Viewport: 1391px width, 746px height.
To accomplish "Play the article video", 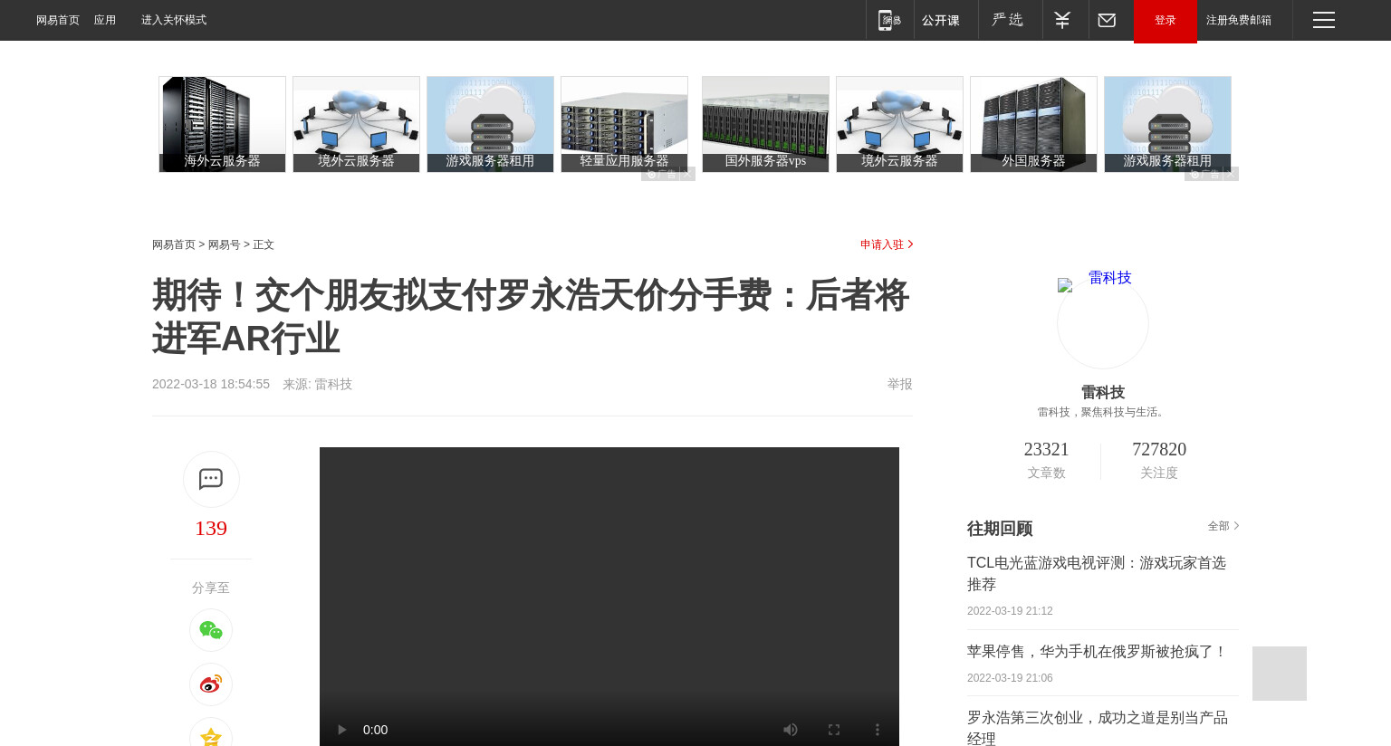I will pos(341,730).
